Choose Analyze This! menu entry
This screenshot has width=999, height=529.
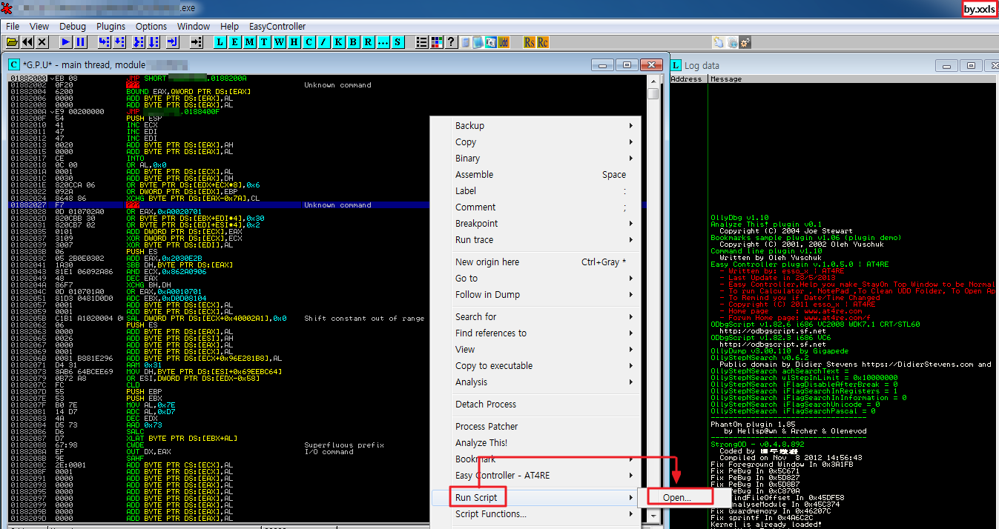[x=535, y=443]
